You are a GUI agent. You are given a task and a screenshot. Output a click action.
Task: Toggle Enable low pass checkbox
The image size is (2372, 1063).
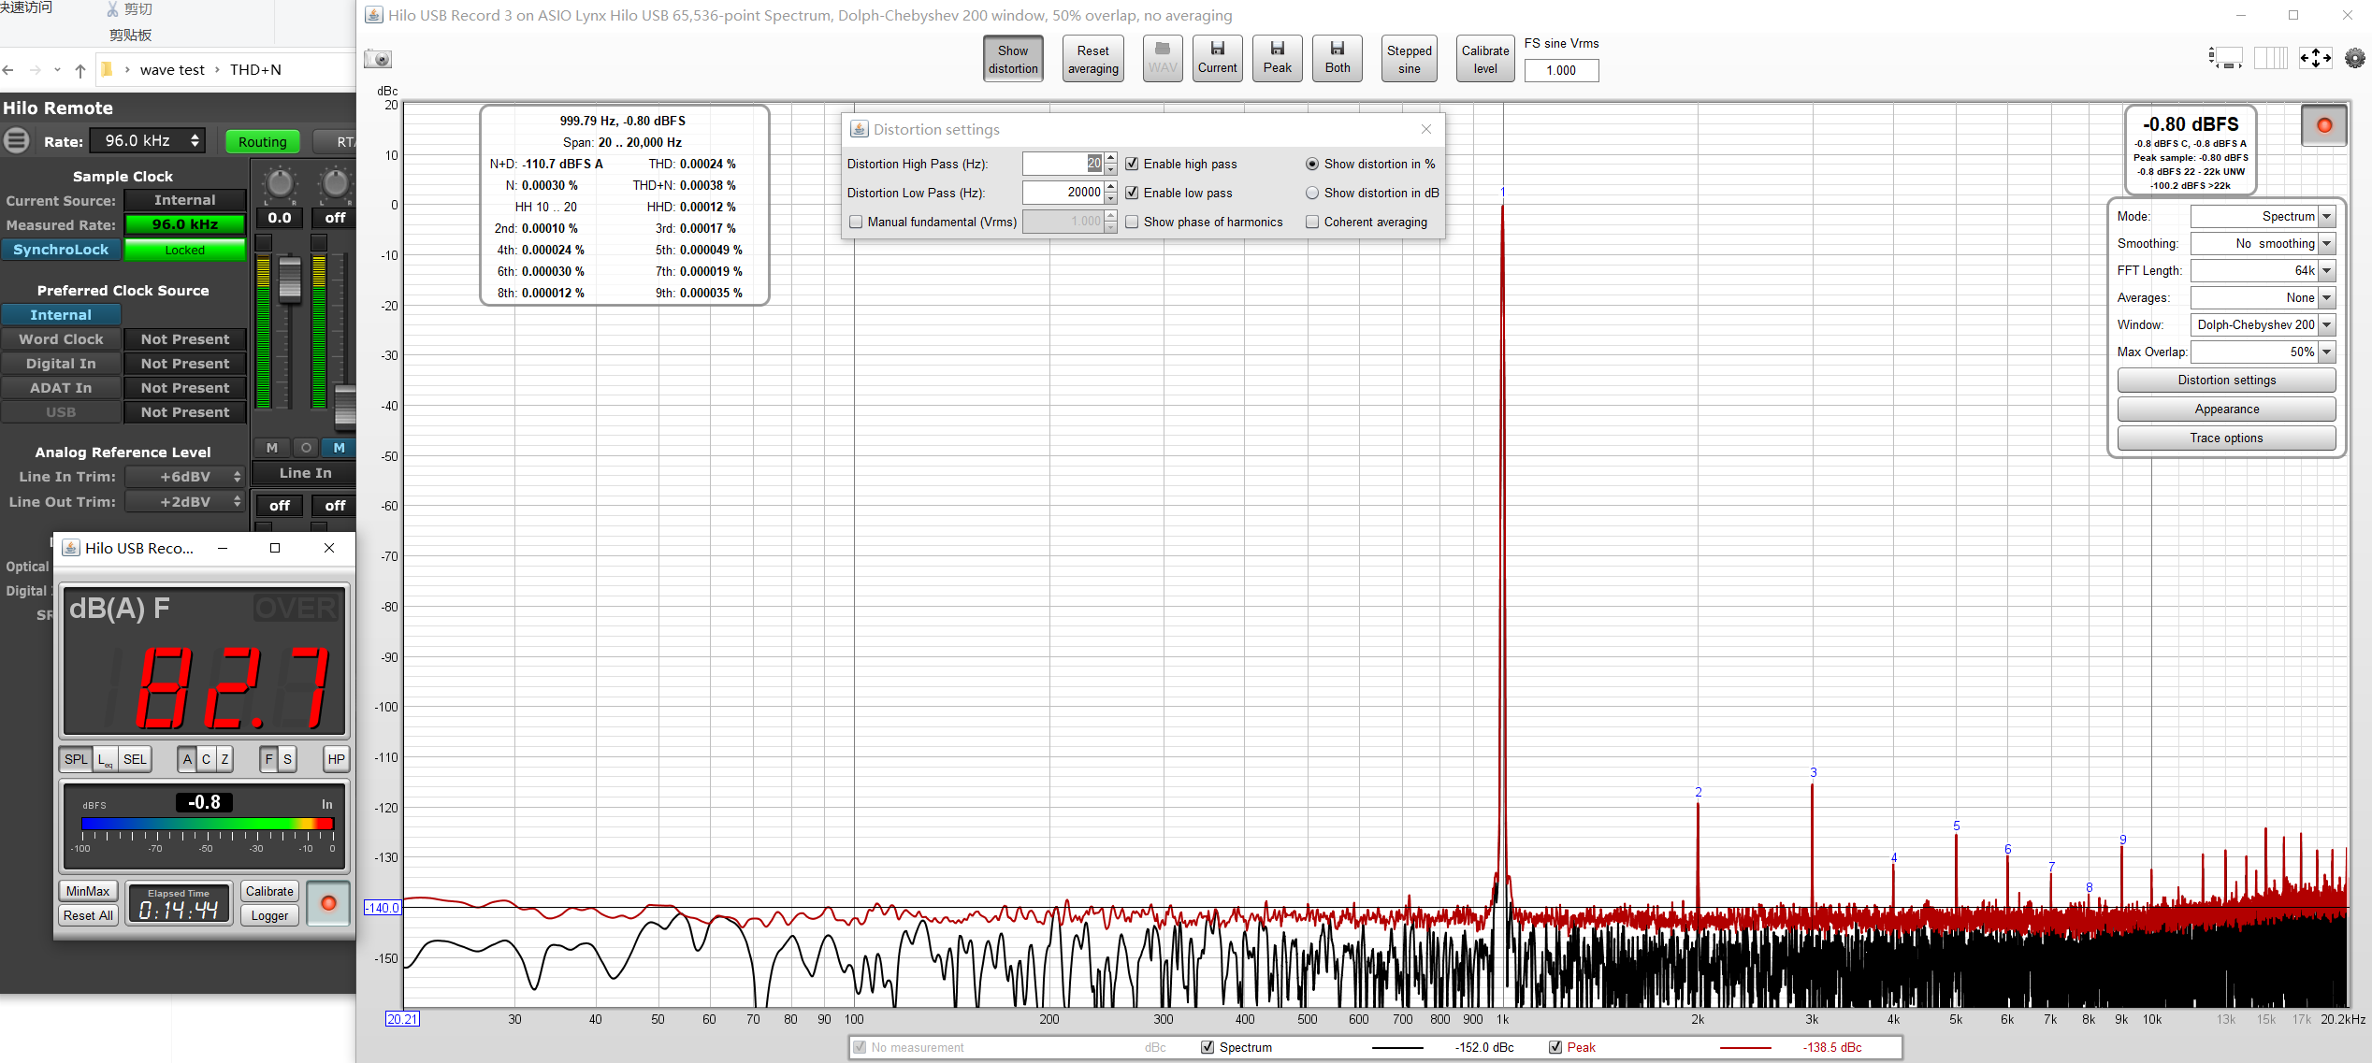click(1132, 193)
